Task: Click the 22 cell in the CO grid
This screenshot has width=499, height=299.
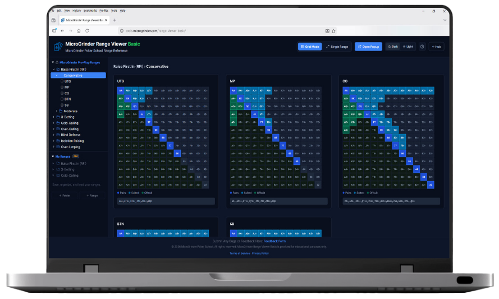Action: click(431, 185)
